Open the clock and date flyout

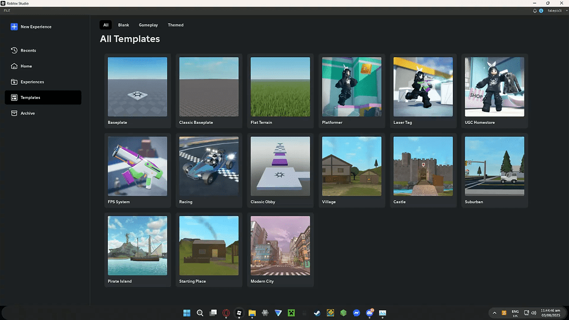[x=551, y=313]
